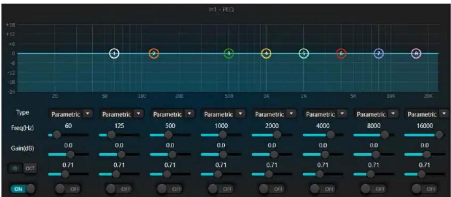Click the frequency slider handle under 500
This screenshot has width=451, height=197.
(168, 135)
